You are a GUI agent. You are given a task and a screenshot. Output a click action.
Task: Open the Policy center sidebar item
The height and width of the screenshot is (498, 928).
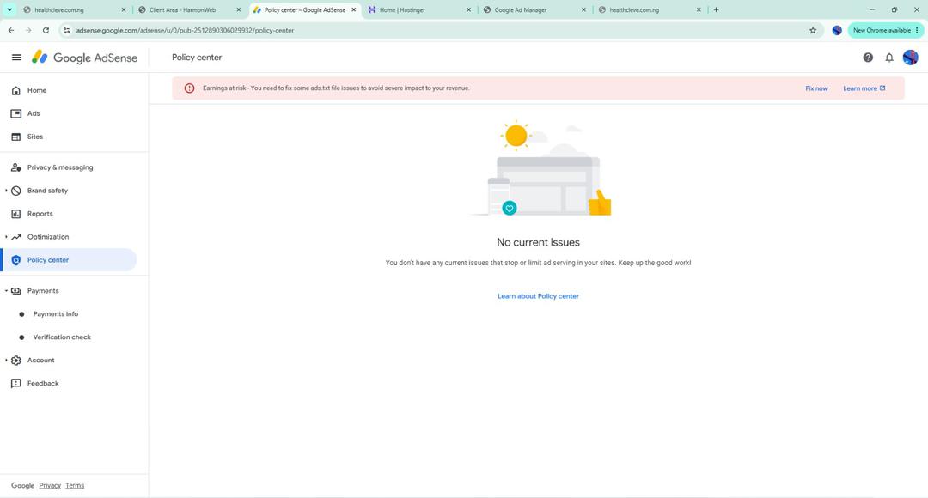click(70, 259)
